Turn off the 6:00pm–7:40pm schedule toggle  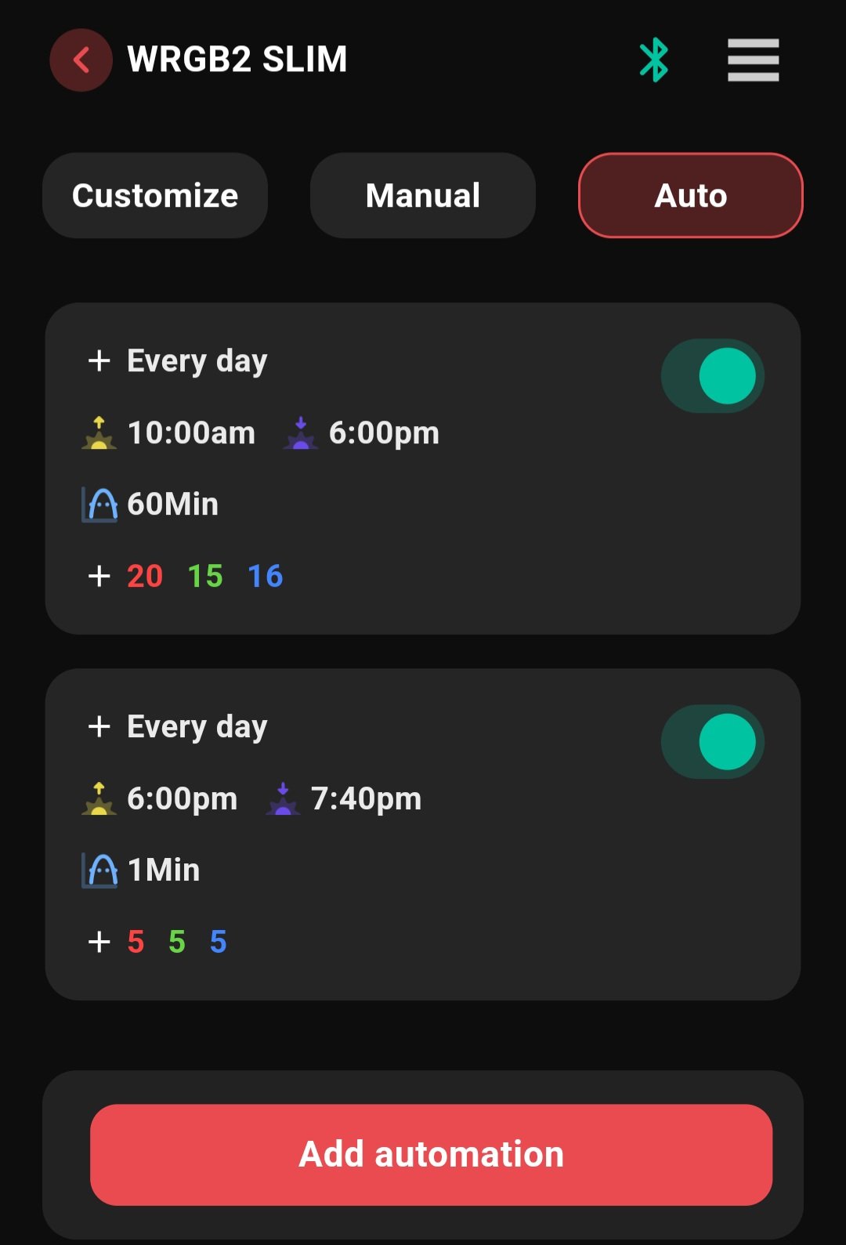pos(713,742)
